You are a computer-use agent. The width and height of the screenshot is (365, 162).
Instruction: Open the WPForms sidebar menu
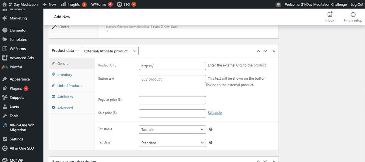pyautogui.click(x=17, y=49)
